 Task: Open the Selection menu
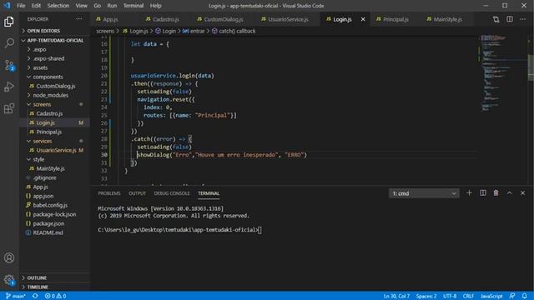58,6
